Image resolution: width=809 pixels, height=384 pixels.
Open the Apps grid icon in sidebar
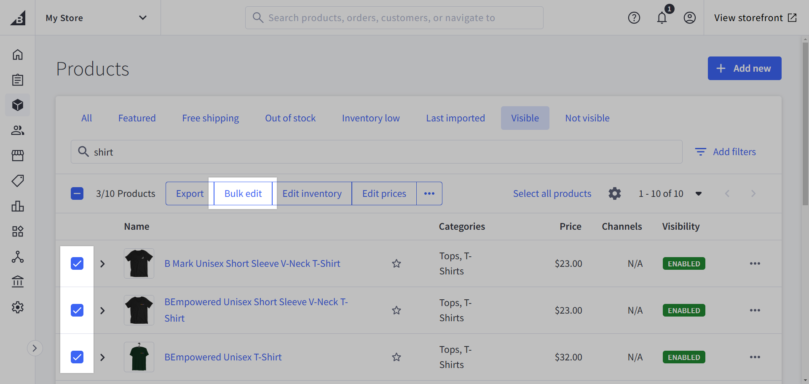click(18, 231)
